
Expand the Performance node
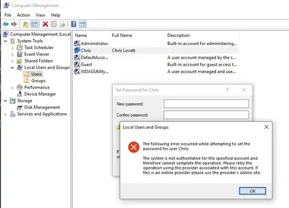pos(12,88)
